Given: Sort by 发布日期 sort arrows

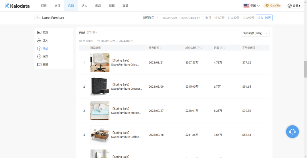Looking at the screenshot, I should click(x=161, y=48).
